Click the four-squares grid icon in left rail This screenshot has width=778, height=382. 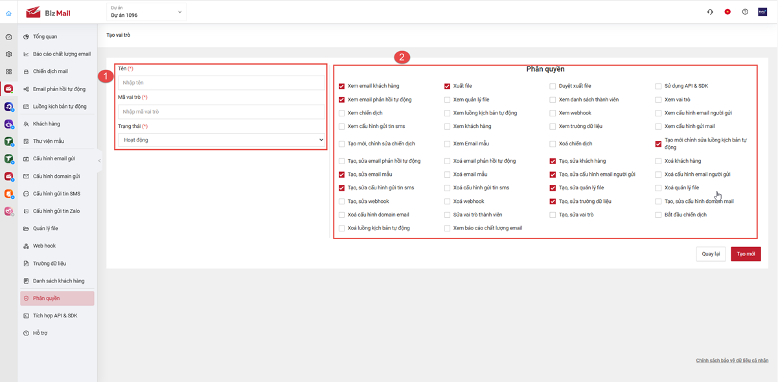[x=8, y=72]
